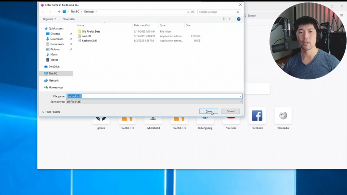
Task: Sort by the Size column header
Action: (x=188, y=25)
